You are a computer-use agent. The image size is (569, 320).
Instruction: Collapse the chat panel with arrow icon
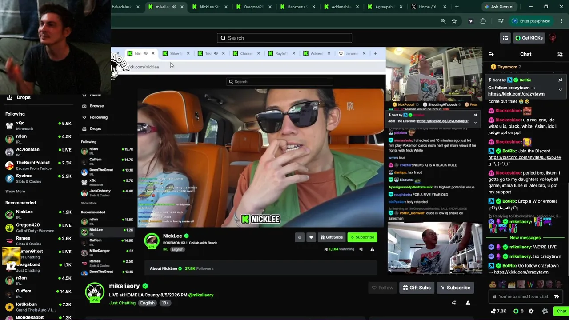491,54
